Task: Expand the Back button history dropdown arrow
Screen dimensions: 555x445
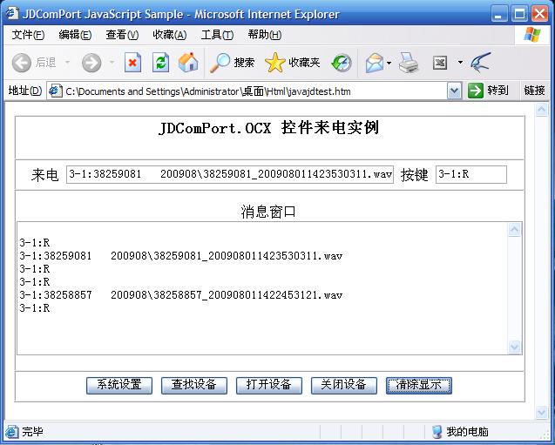Action: (x=67, y=63)
